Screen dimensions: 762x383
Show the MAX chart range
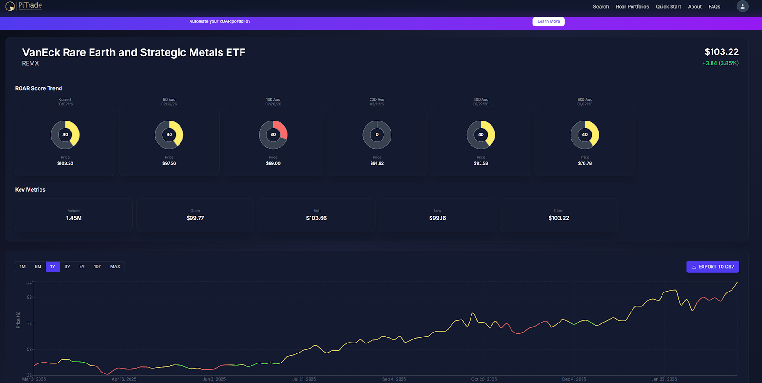point(115,267)
